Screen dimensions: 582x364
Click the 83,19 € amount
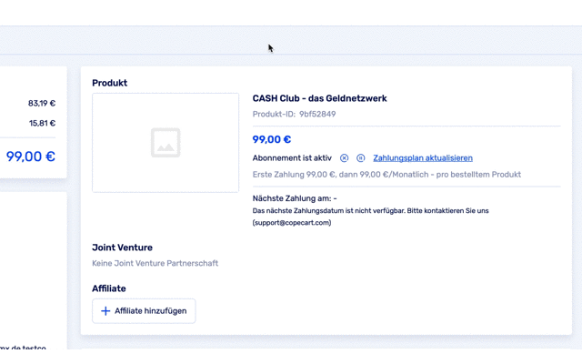[x=42, y=104]
